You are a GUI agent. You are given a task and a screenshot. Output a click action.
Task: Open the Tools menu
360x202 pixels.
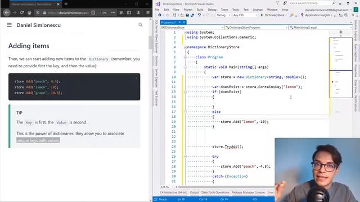point(236,10)
